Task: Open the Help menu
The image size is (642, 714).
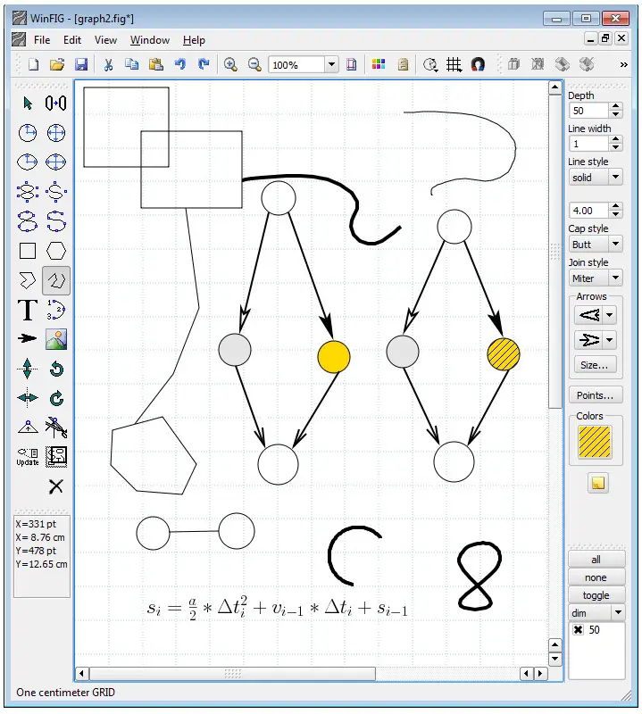Action: pyautogui.click(x=194, y=40)
